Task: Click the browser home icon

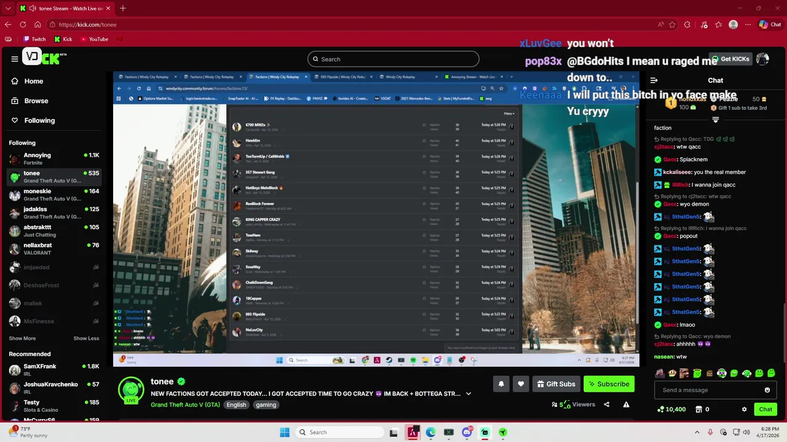Action: pos(38,25)
